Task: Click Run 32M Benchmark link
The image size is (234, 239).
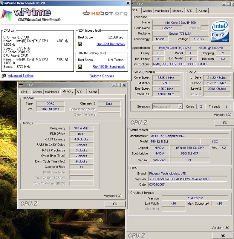Action: click(x=111, y=44)
